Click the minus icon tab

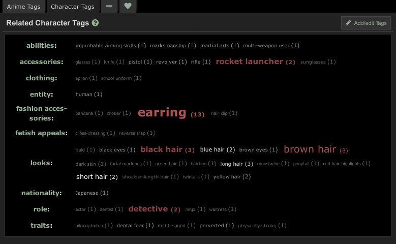109,7
